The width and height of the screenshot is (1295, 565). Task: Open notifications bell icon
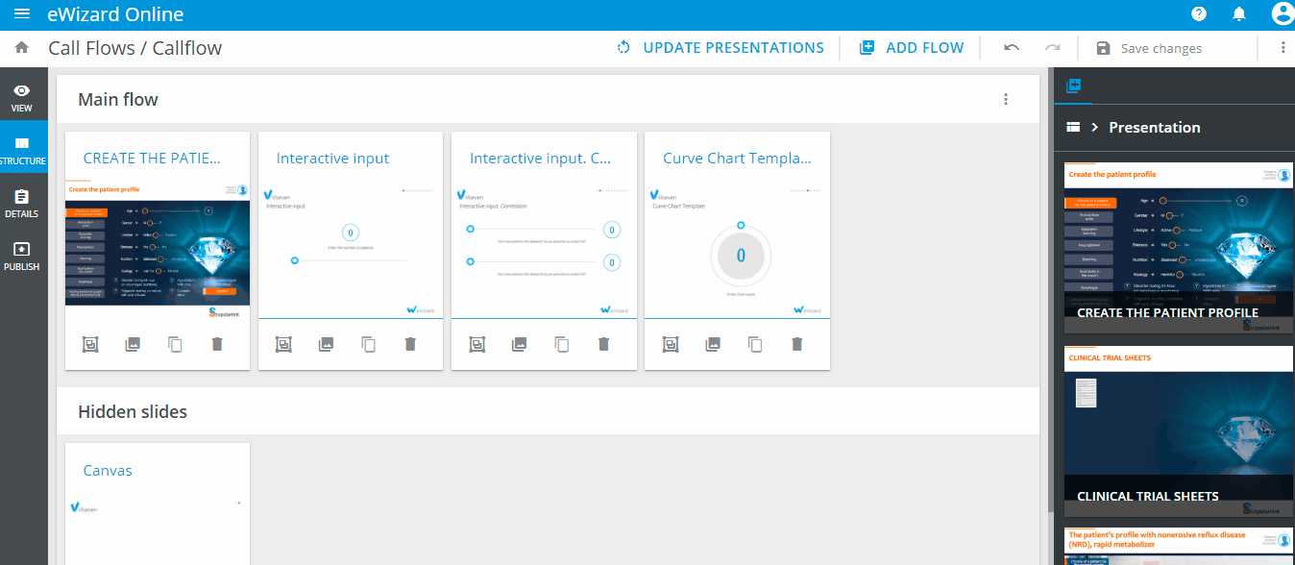point(1239,13)
